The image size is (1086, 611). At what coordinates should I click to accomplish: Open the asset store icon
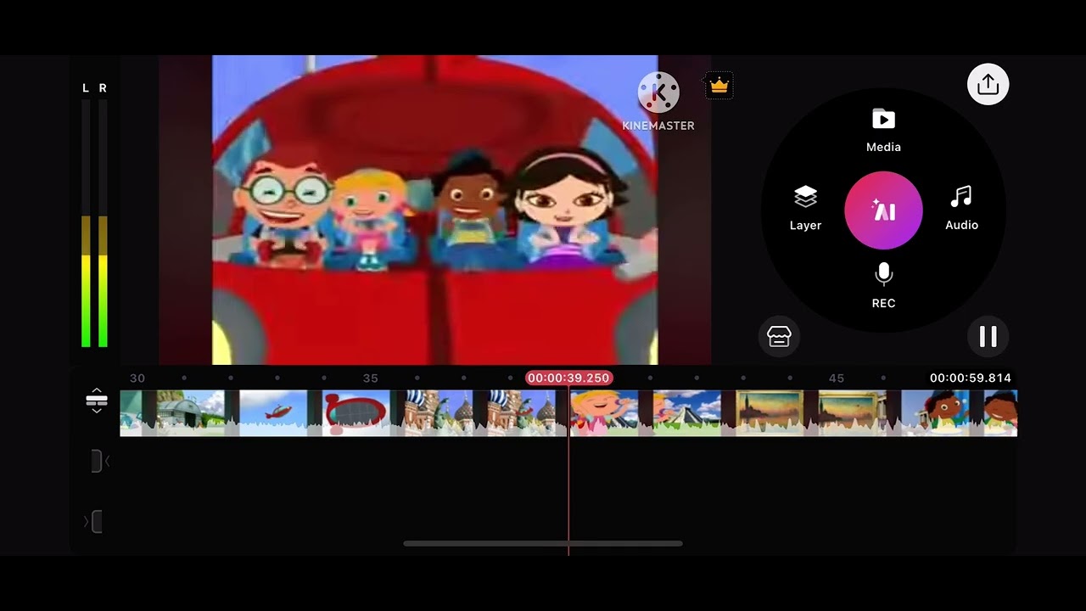tap(779, 337)
